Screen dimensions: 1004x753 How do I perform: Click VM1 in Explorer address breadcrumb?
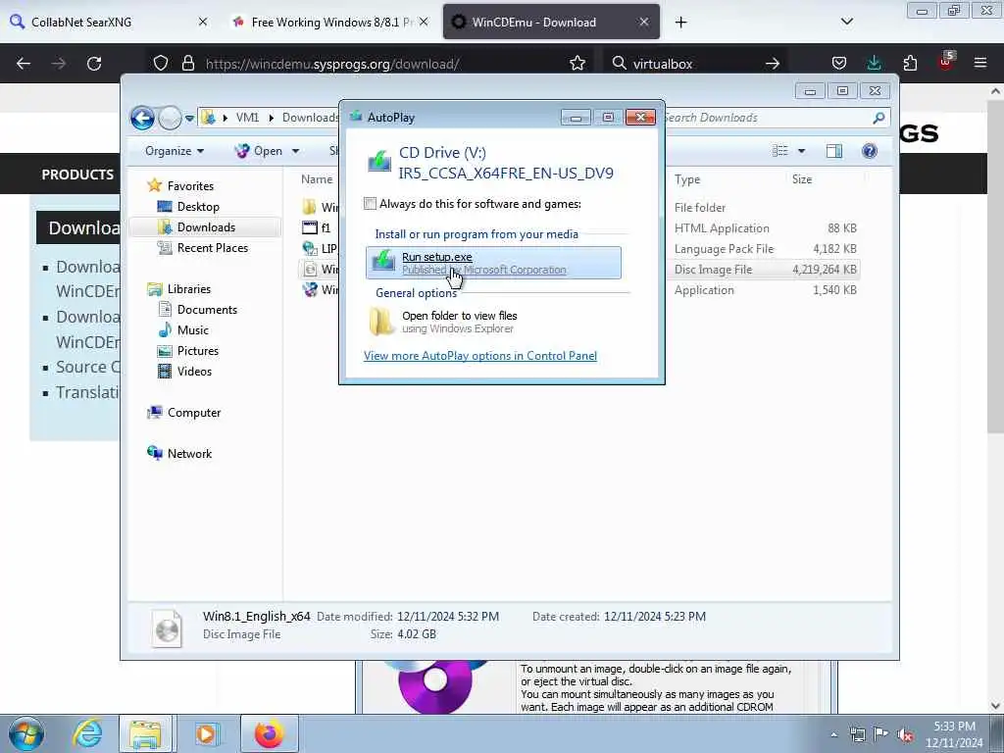247,118
